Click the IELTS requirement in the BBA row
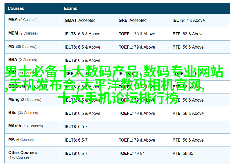Image resolution: width=234 pixels, height=166 pixels. 82,60
